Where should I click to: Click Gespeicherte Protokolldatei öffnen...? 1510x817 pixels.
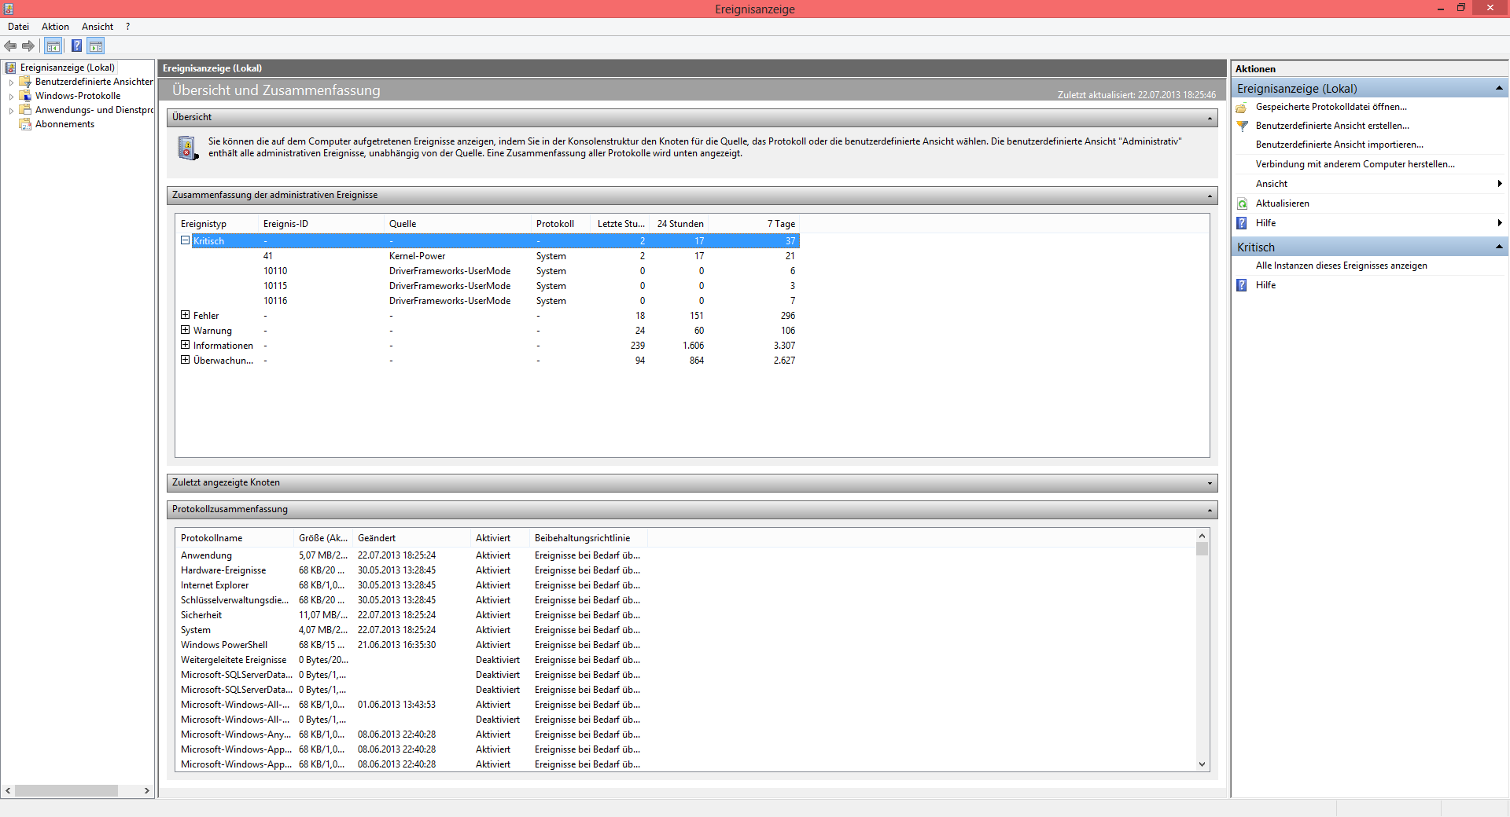[x=1331, y=107]
